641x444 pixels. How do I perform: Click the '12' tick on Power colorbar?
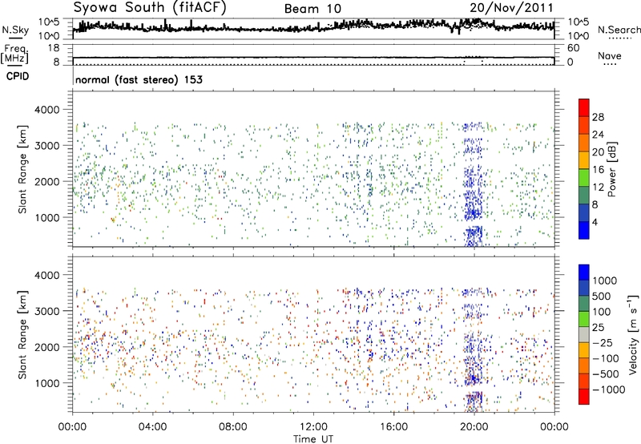[x=598, y=188]
